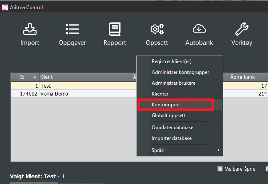Toggle the Vis bare åpne checkbox
Viewport: 268px width, 184px height.
pos(220,169)
